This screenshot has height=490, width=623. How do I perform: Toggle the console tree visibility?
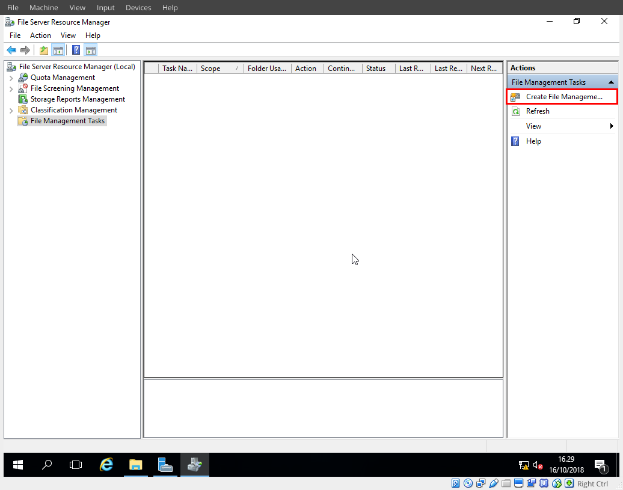point(58,49)
